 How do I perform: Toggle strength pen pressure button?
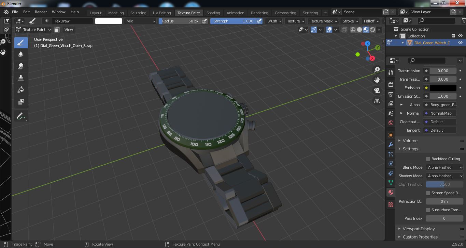pos(259,21)
